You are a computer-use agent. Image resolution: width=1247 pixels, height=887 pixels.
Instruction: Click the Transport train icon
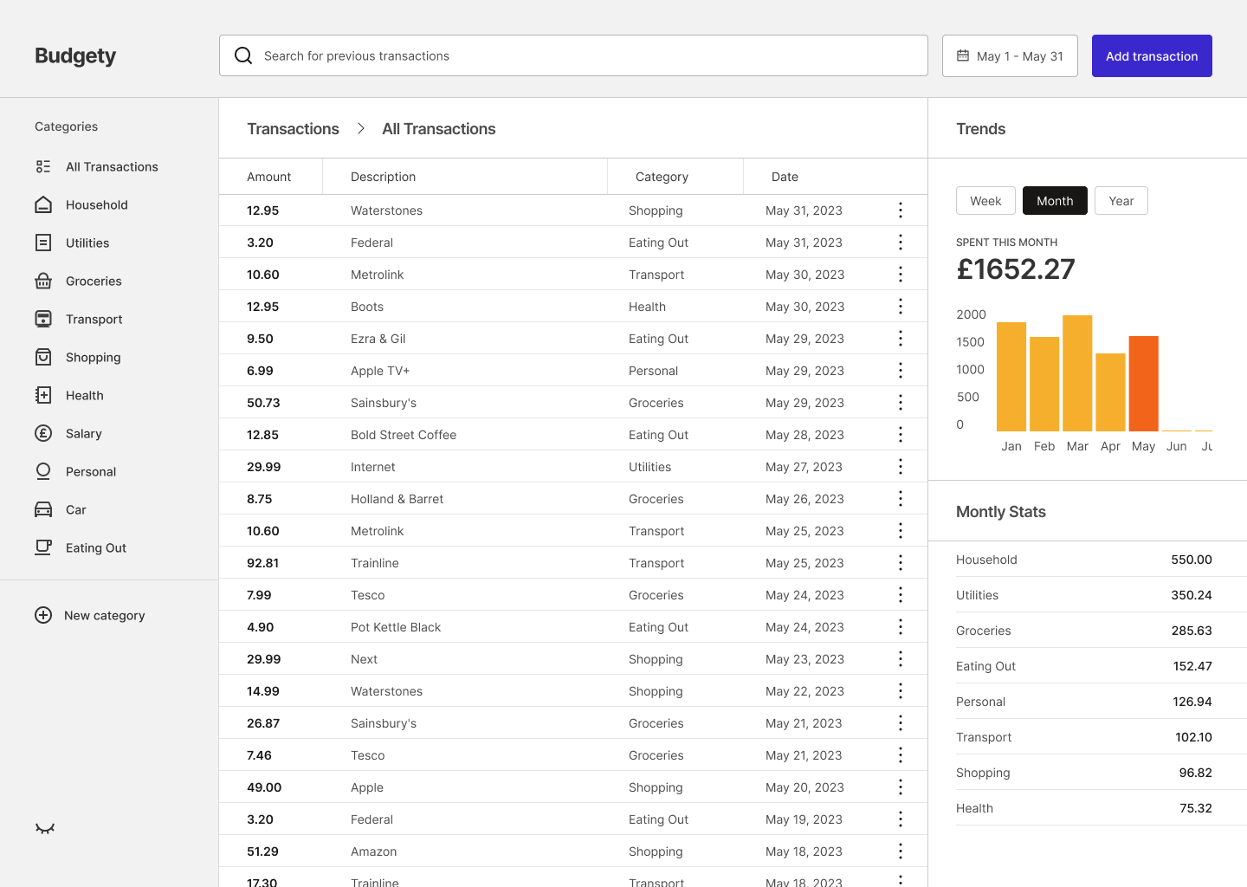click(43, 319)
